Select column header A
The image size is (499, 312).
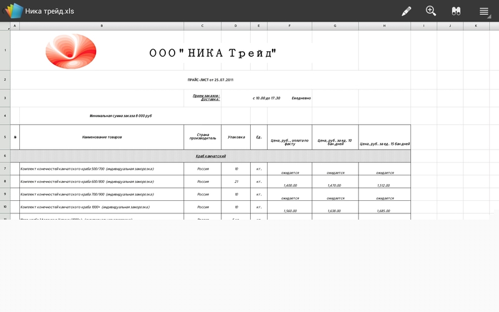pos(14,26)
